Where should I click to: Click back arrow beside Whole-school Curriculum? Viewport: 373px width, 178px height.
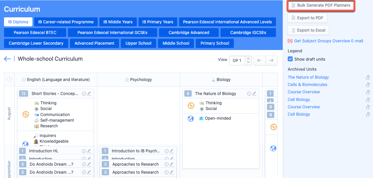(7, 59)
